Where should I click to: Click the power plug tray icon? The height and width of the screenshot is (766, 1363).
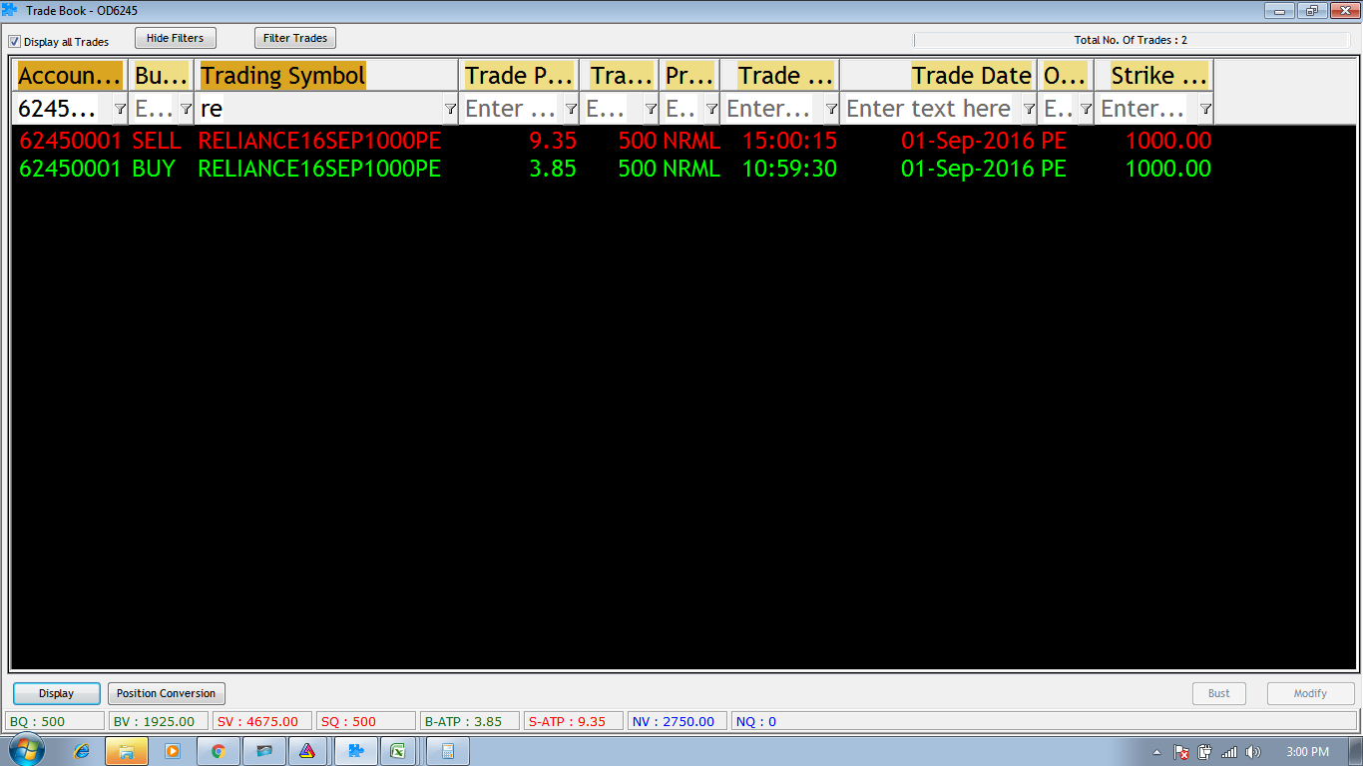point(1205,752)
